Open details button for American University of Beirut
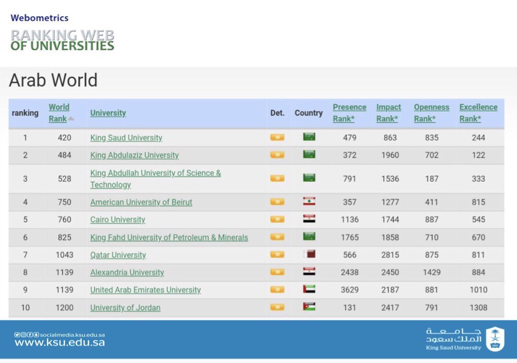The height and width of the screenshot is (363, 517). click(x=277, y=201)
